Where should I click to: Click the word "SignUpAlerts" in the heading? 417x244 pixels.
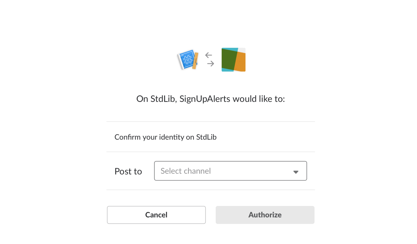pyautogui.click(x=205, y=99)
